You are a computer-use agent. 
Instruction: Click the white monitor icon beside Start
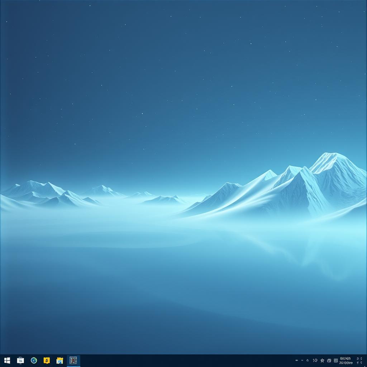click(20, 361)
